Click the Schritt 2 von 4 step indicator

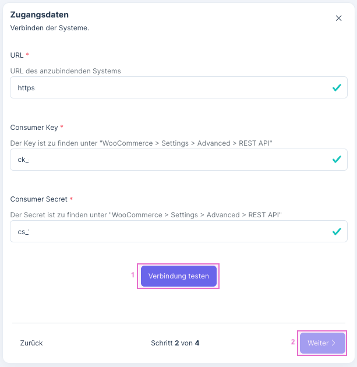click(x=175, y=343)
